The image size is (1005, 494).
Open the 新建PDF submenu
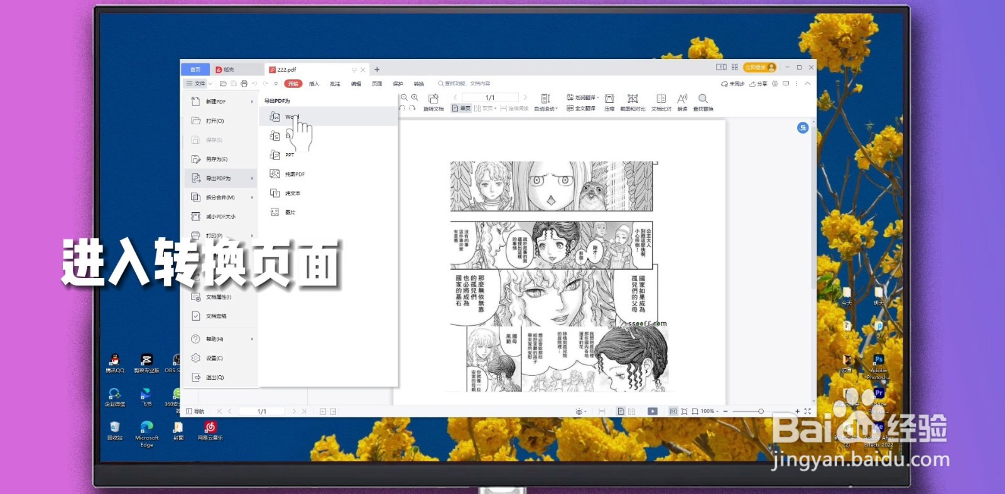click(221, 102)
